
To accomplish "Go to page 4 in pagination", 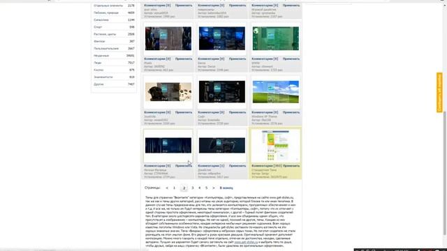I will tap(200, 188).
